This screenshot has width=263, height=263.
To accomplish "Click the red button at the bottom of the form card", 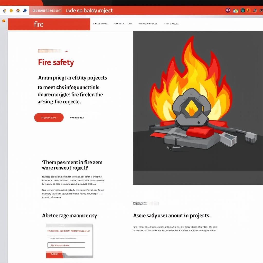I will coord(54,254).
